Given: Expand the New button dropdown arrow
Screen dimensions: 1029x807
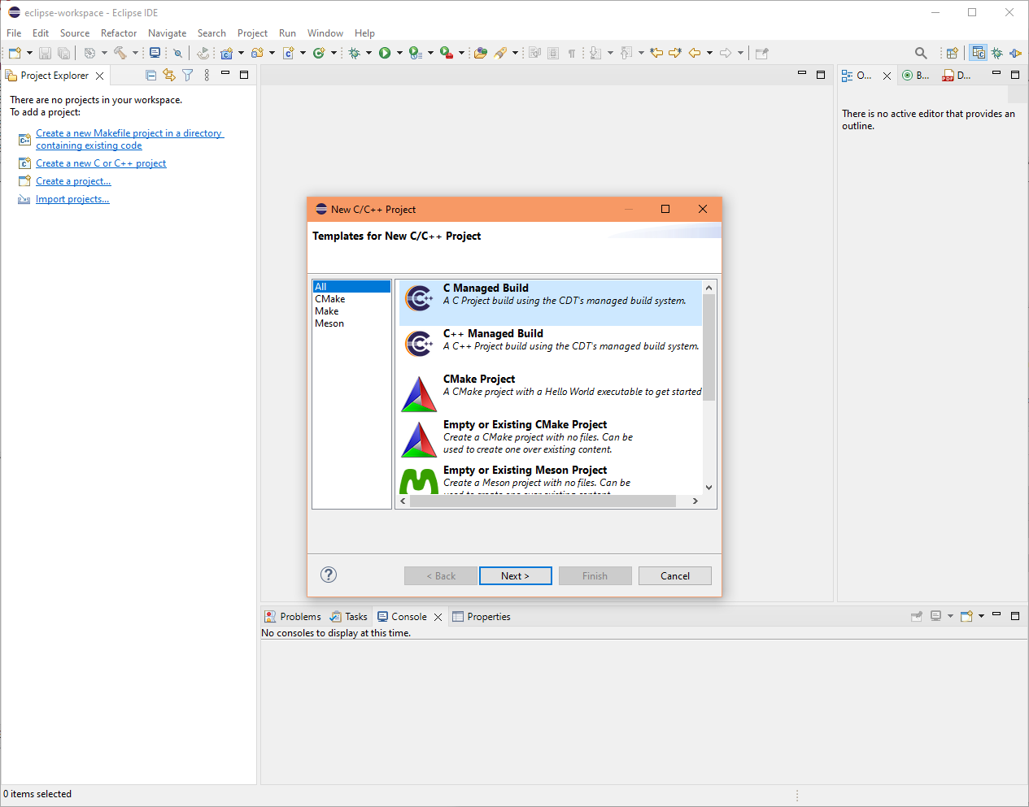Looking at the screenshot, I should [30, 53].
